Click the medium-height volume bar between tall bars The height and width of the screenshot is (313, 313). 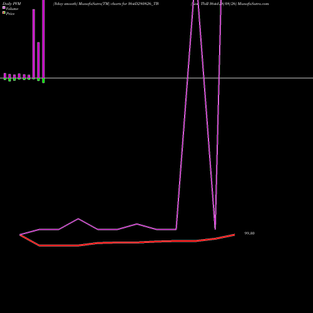coord(38,60)
